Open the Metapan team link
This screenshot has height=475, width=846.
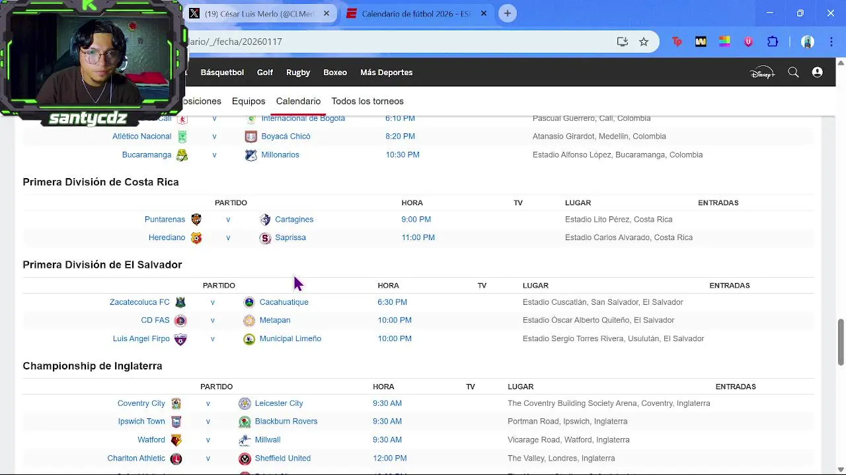coord(275,320)
